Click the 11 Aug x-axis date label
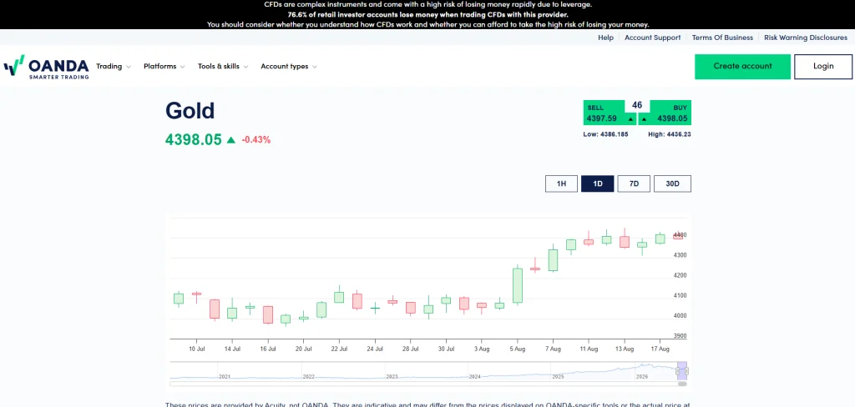Viewport: 855px width, 407px height. [589, 349]
